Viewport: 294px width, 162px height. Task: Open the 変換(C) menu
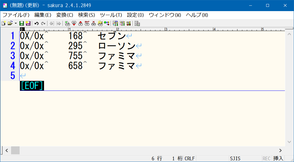pyautogui.click(x=65, y=15)
